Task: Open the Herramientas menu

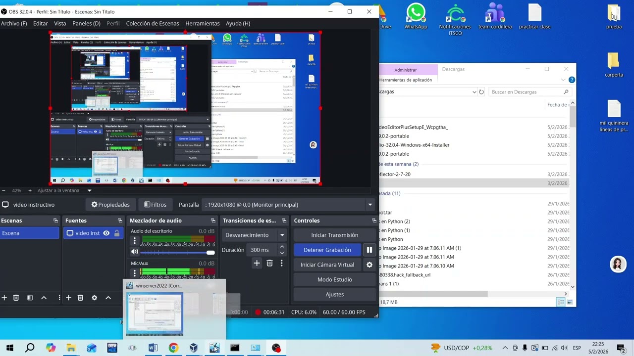Action: coord(202,23)
